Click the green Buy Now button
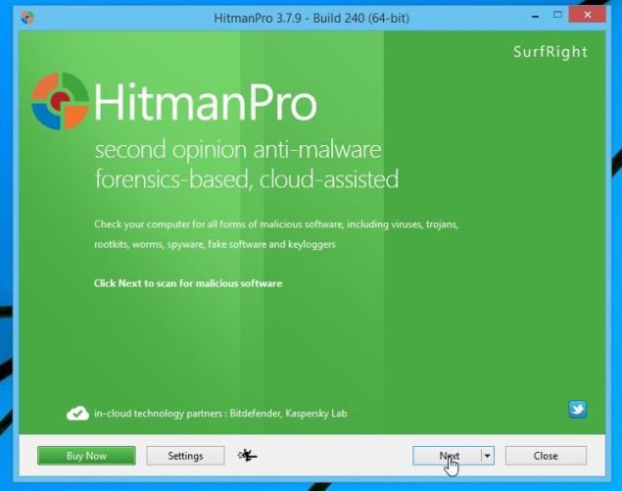The width and height of the screenshot is (622, 491). (x=86, y=456)
